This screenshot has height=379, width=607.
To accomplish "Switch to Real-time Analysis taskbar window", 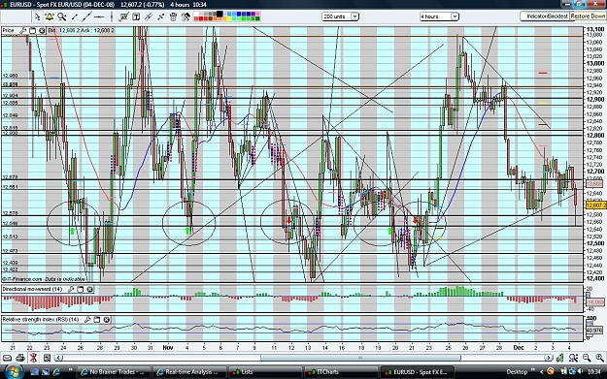I will (188, 371).
